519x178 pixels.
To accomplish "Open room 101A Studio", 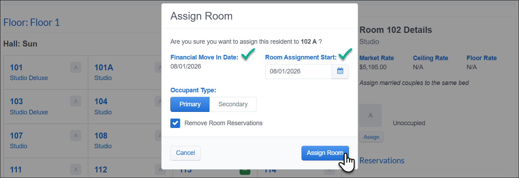I will pos(104,72).
